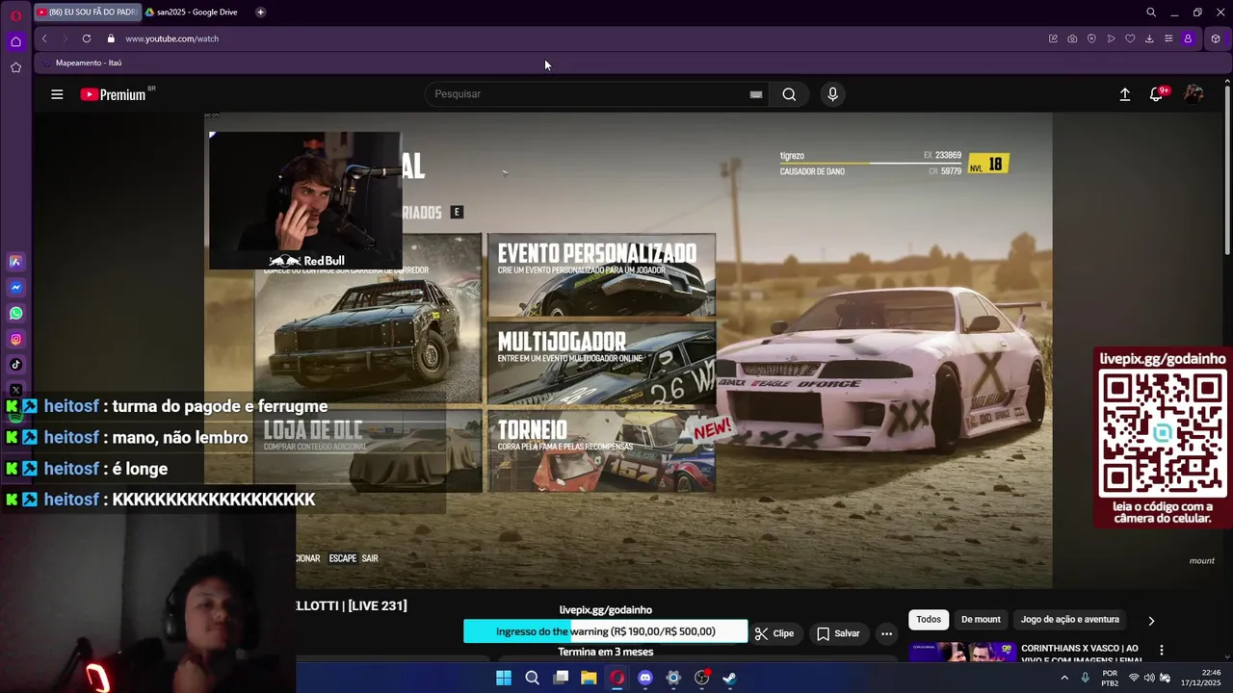The width and height of the screenshot is (1233, 693).
Task: Open the ad blocker shield icon
Action: pos(1091,38)
